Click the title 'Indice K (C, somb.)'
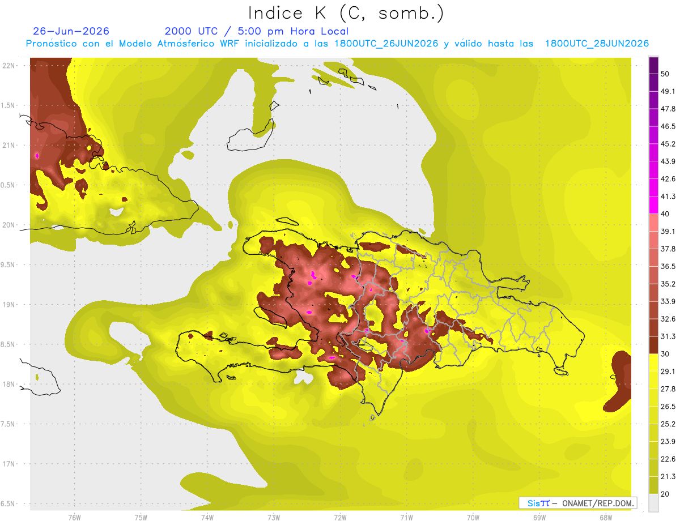The width and height of the screenshot is (680, 525). pos(346,13)
